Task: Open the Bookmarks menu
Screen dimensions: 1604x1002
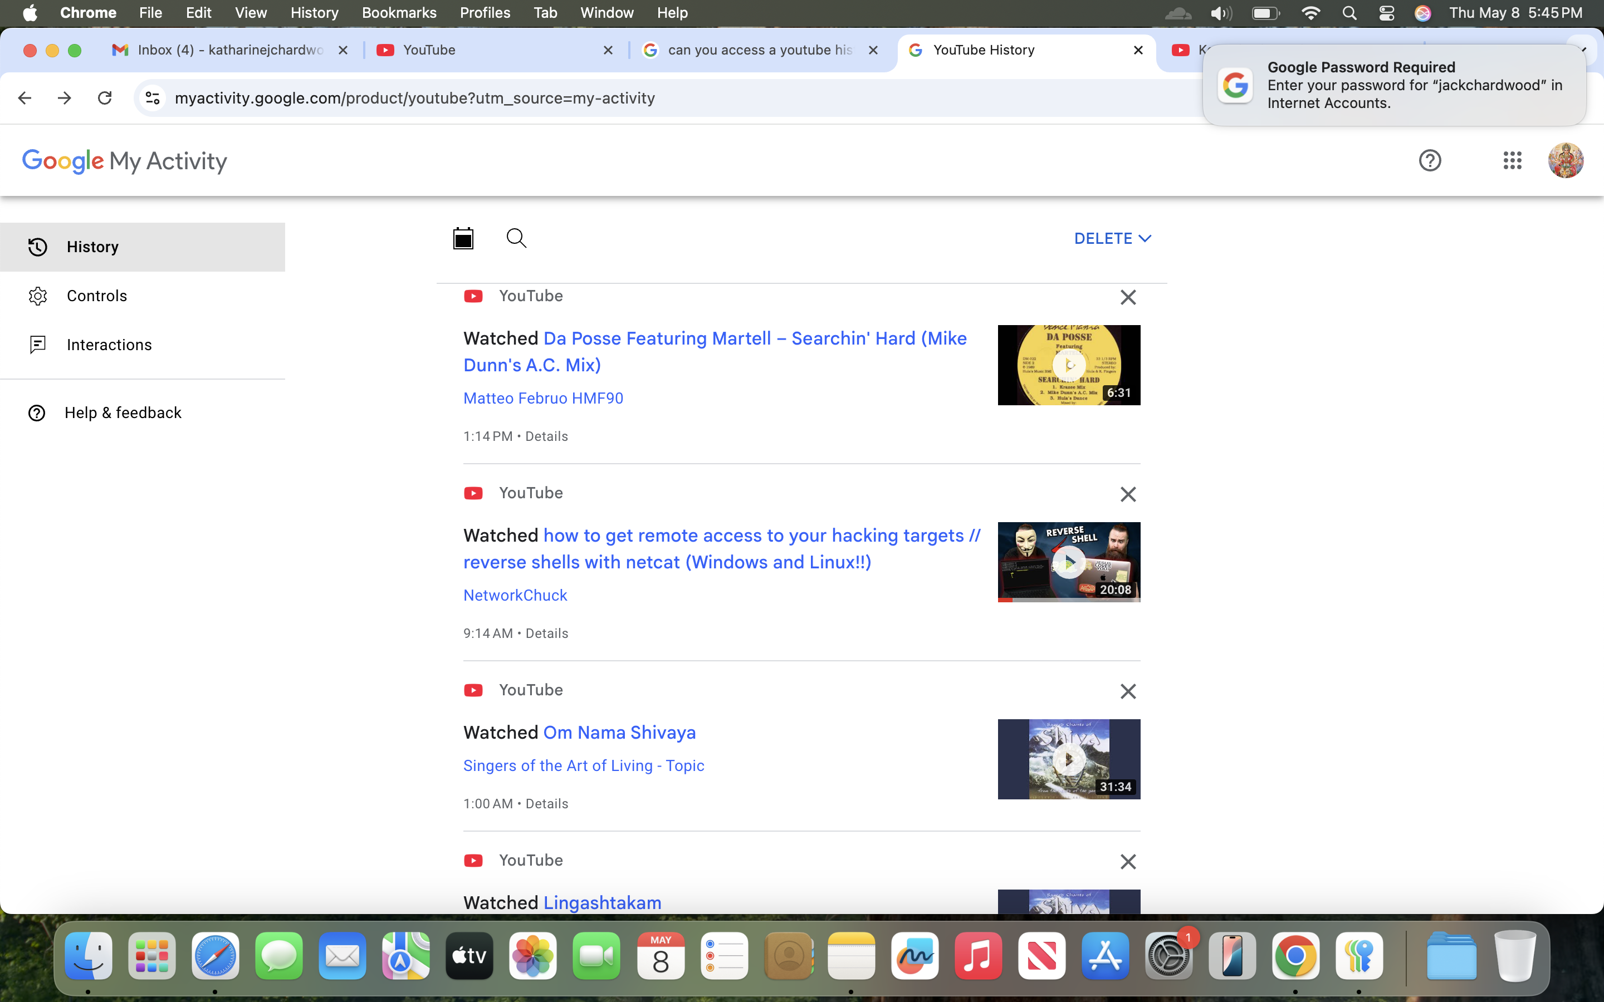Action: (x=399, y=13)
